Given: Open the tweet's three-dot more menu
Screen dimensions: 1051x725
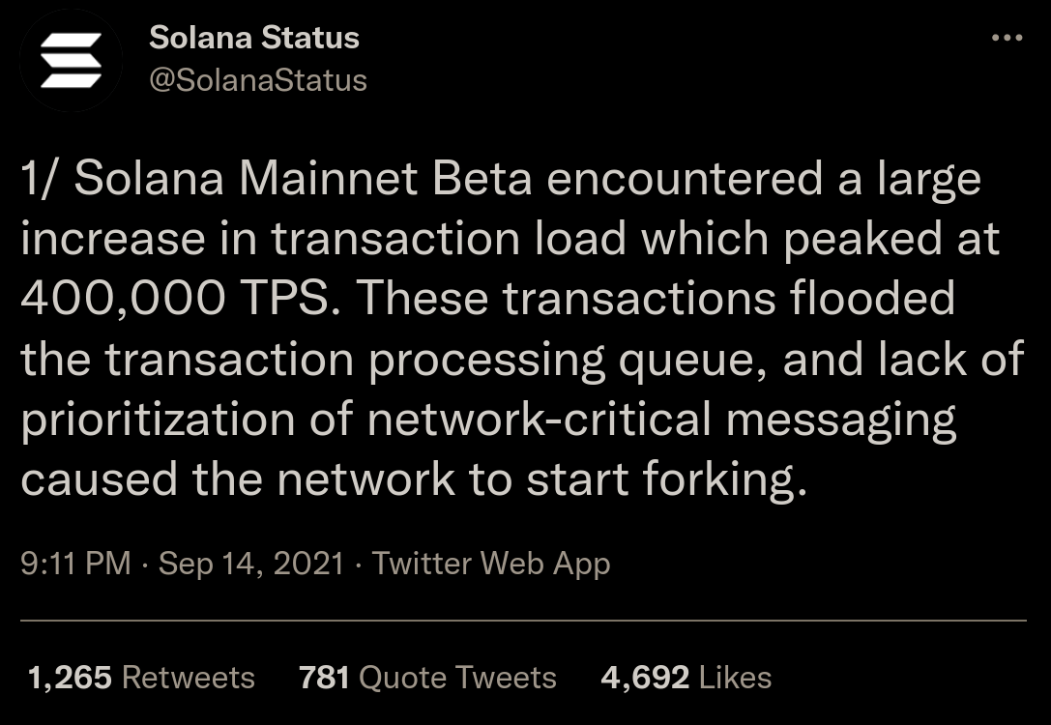Looking at the screenshot, I should 1007,39.
